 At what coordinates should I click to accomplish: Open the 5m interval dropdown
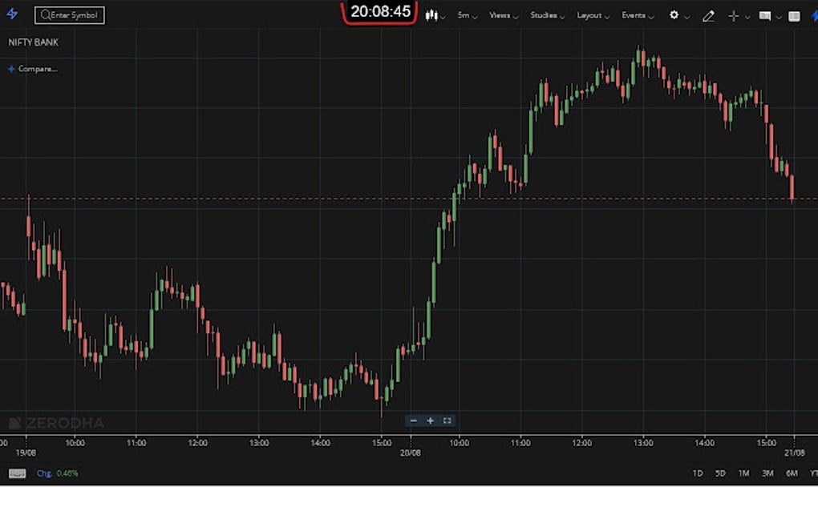pyautogui.click(x=464, y=15)
